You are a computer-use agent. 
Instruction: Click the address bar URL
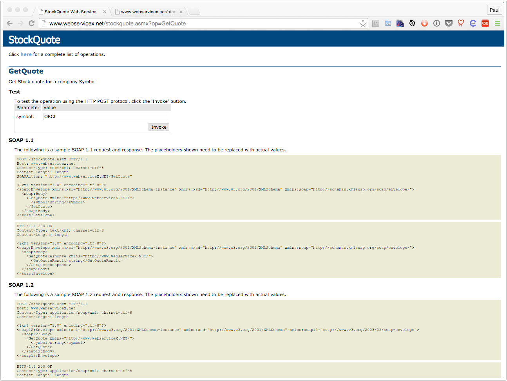click(118, 23)
